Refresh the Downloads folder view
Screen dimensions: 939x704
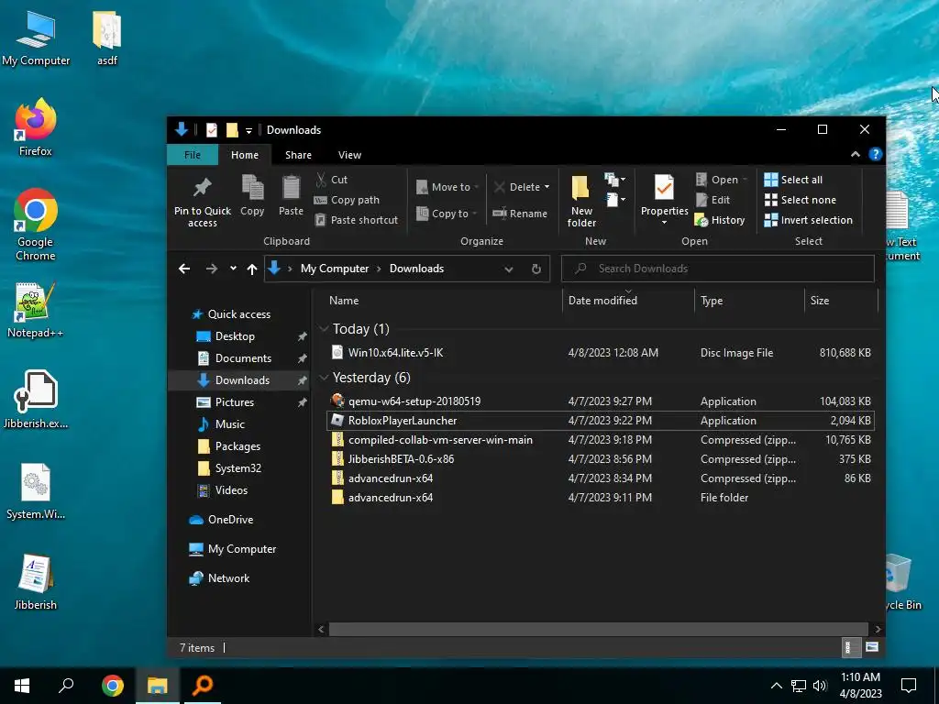point(536,269)
